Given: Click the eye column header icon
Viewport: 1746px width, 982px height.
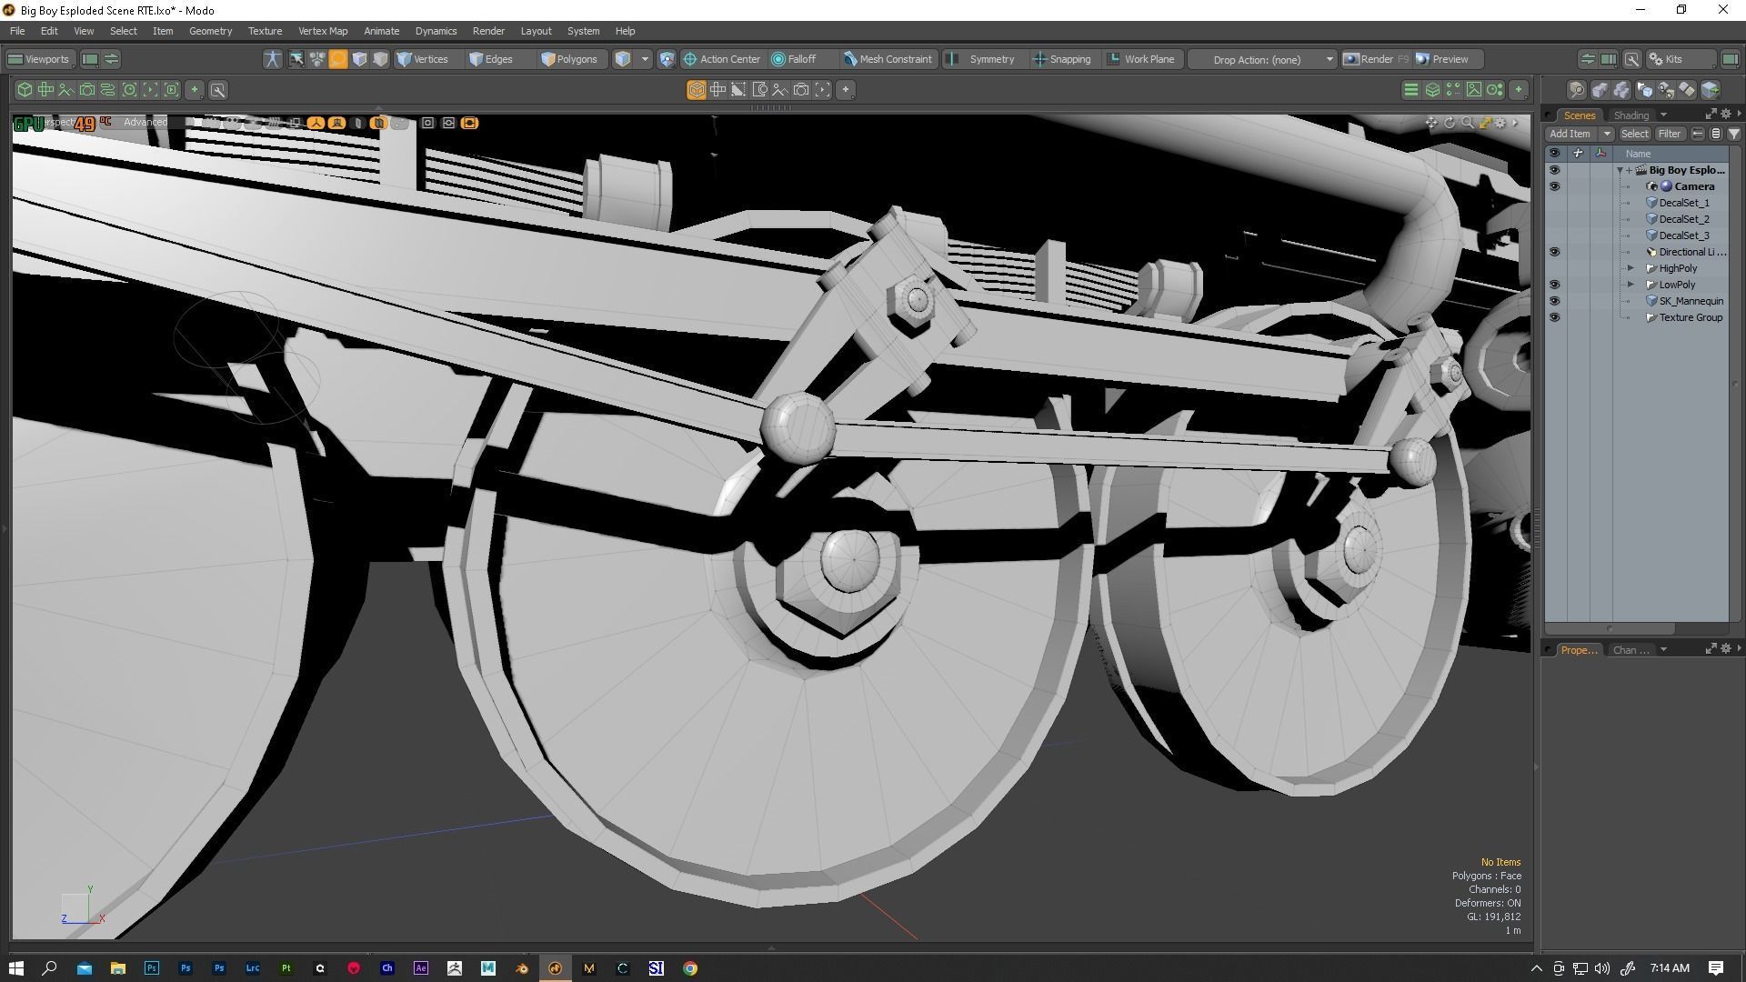Looking at the screenshot, I should pyautogui.click(x=1554, y=153).
